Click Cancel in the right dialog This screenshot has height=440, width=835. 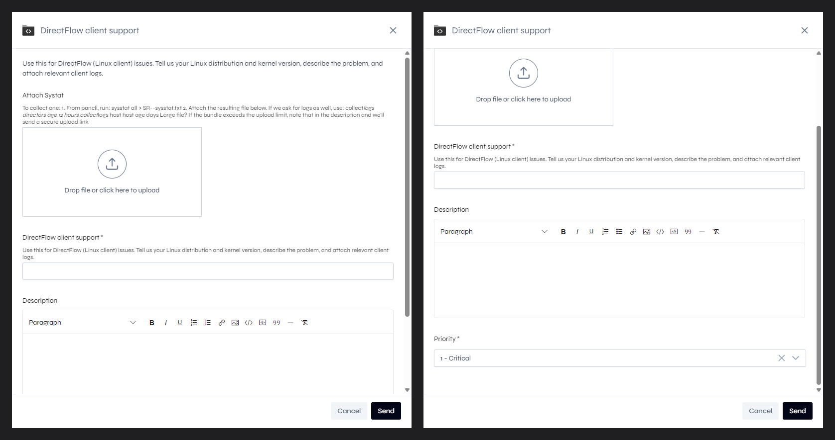coord(760,411)
